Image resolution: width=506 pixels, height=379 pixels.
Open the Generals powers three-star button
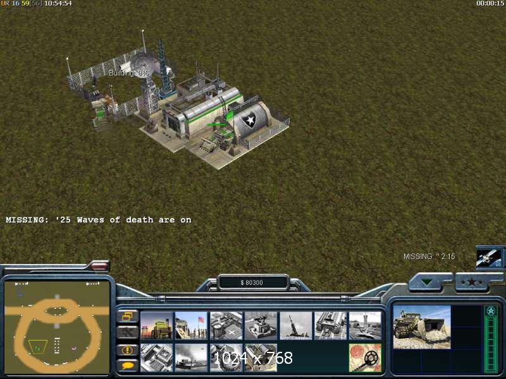(472, 282)
